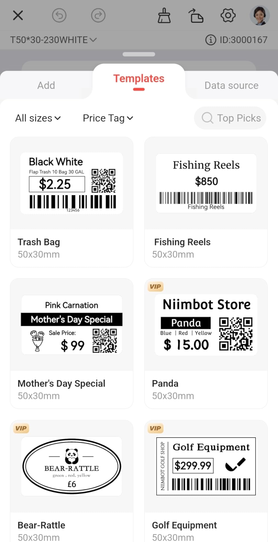Open settings via the gear icon
278x542 pixels.
pyautogui.click(x=228, y=15)
